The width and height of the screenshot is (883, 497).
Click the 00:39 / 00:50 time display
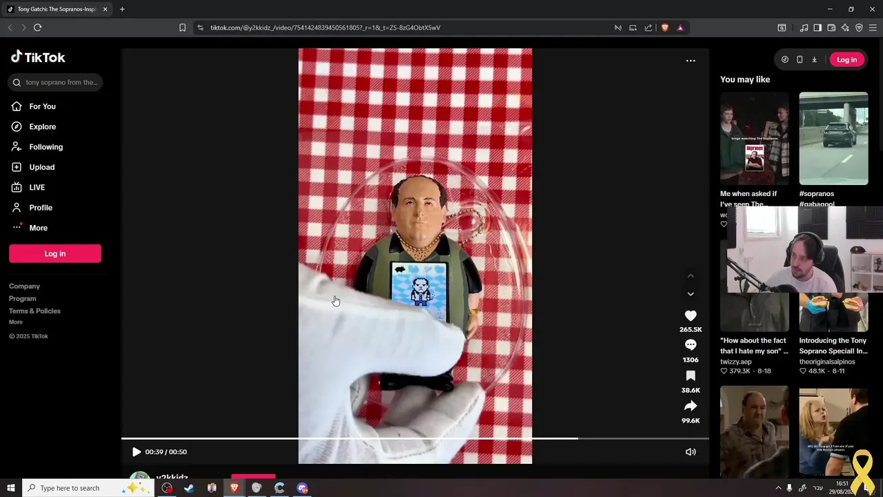click(x=166, y=451)
